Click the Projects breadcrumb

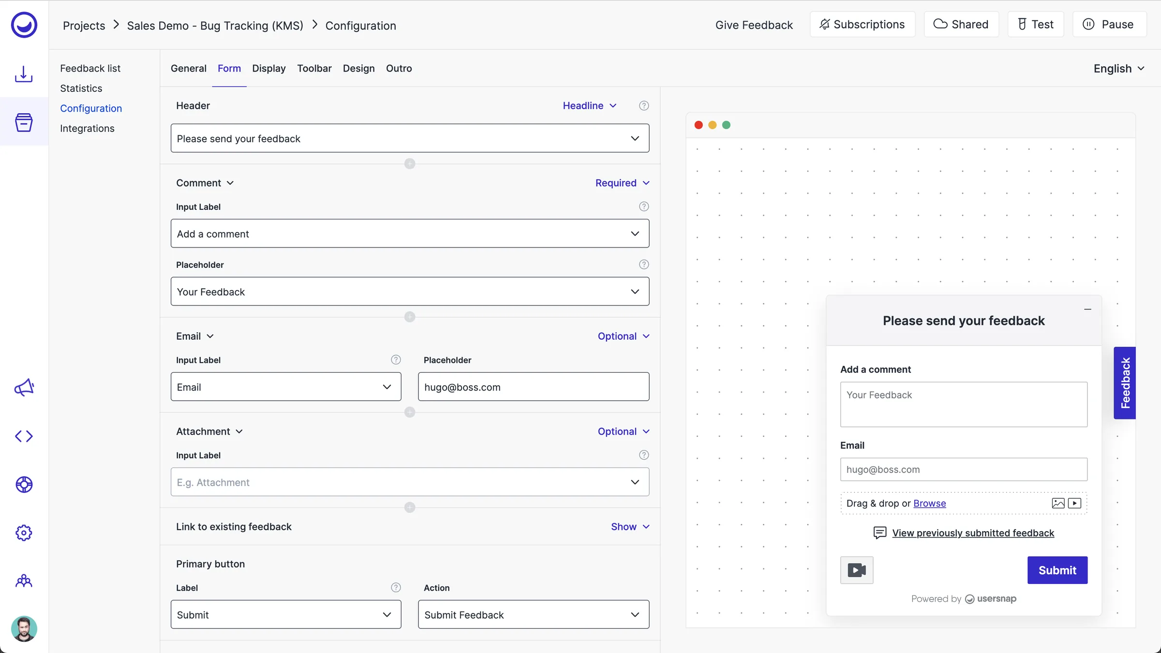pos(84,25)
